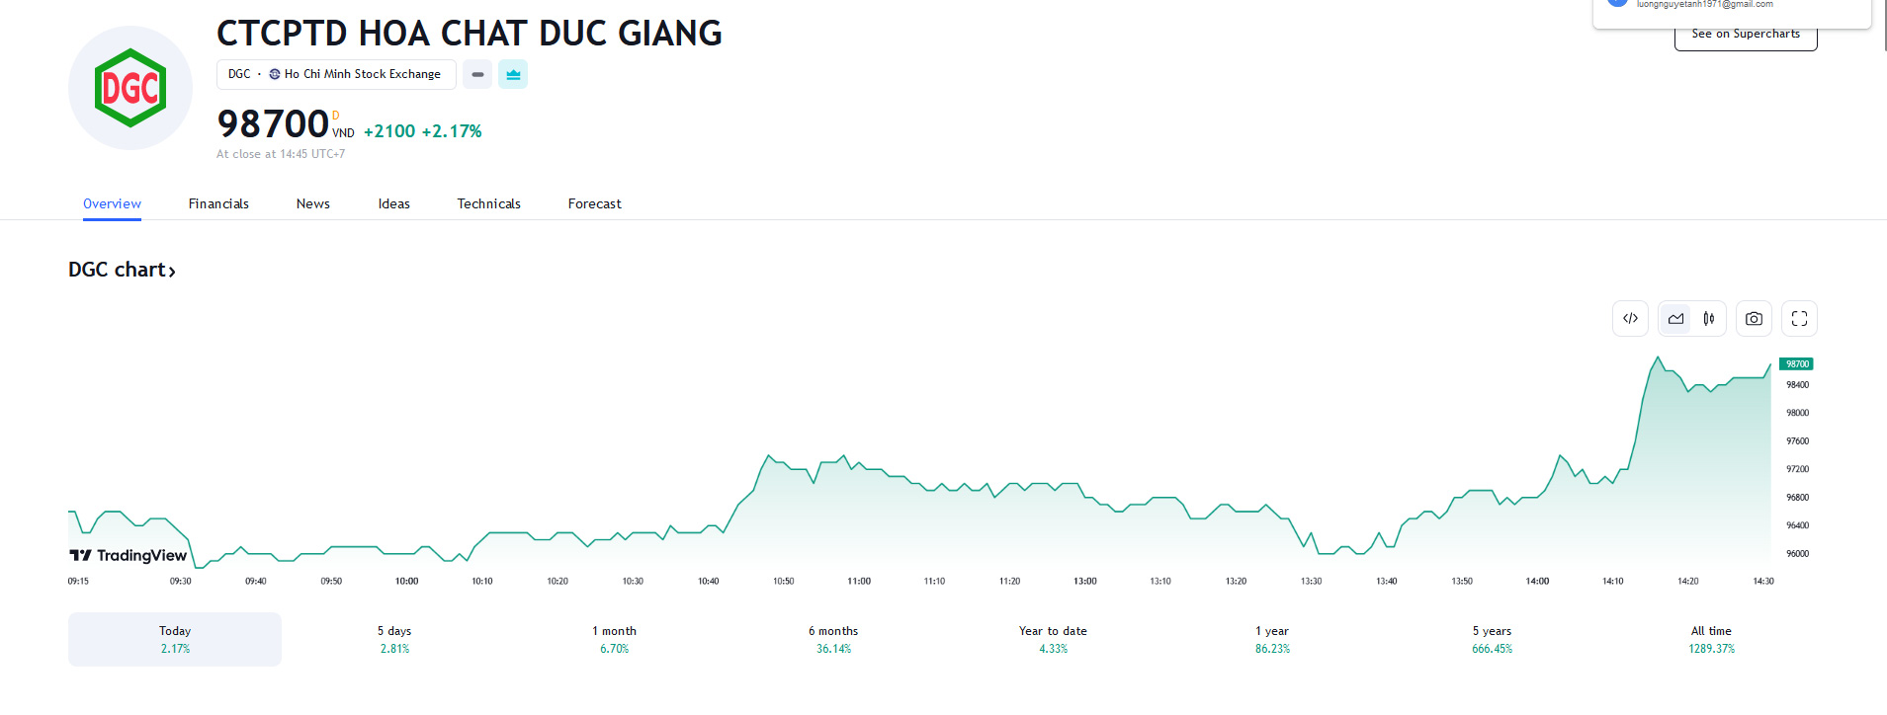Screen dimensions: 1887x715
Task: Click the grey dash market status icon
Action: tap(477, 74)
